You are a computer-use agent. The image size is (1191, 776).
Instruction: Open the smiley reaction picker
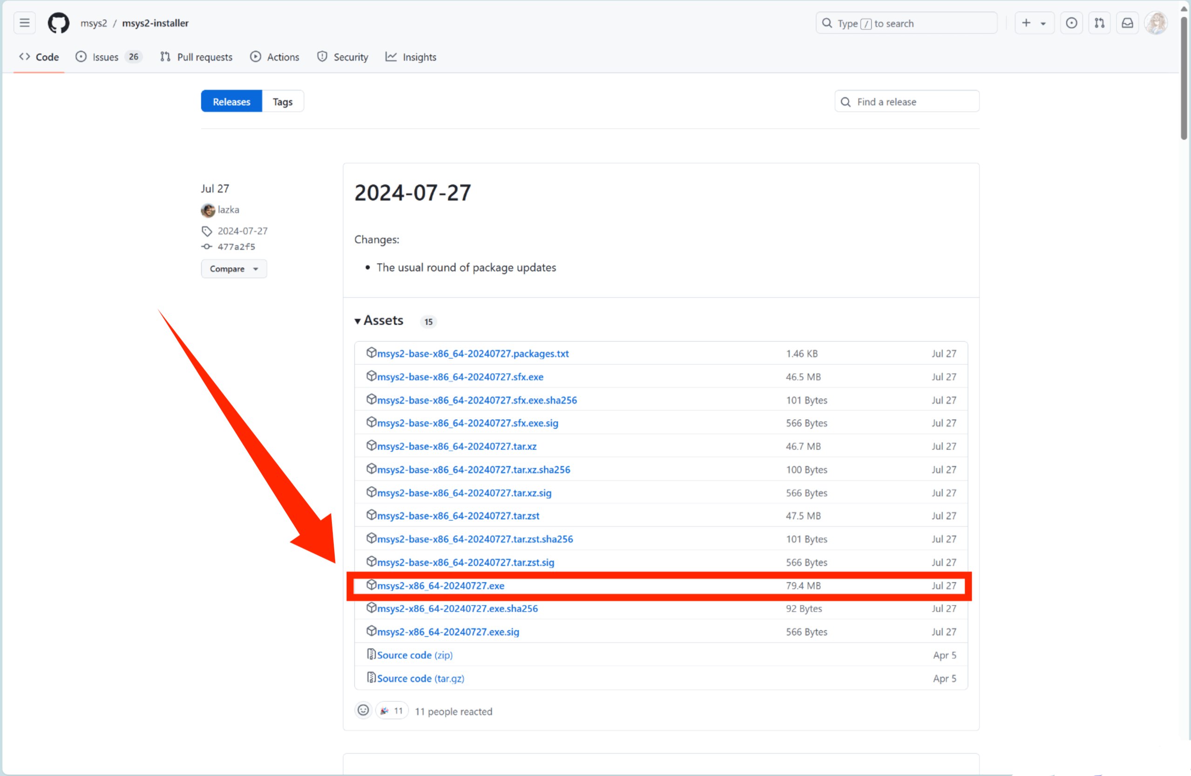[363, 710]
